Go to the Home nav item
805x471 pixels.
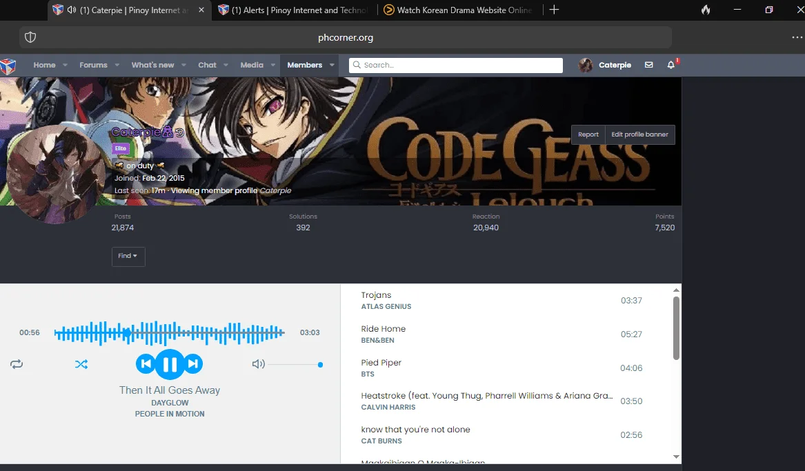[44, 65]
